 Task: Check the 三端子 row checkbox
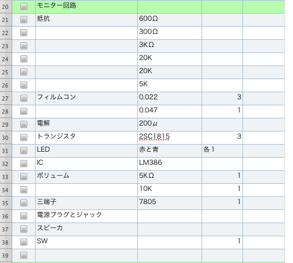pos(24,203)
